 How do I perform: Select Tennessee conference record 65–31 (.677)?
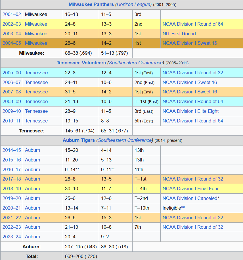(x=114, y=131)
